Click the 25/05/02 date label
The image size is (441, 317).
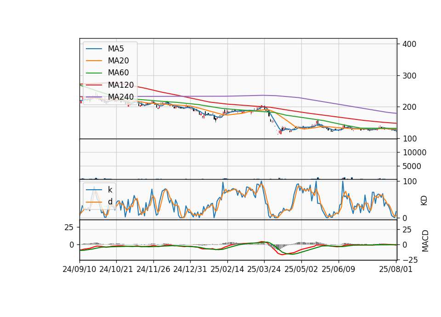pyautogui.click(x=301, y=269)
